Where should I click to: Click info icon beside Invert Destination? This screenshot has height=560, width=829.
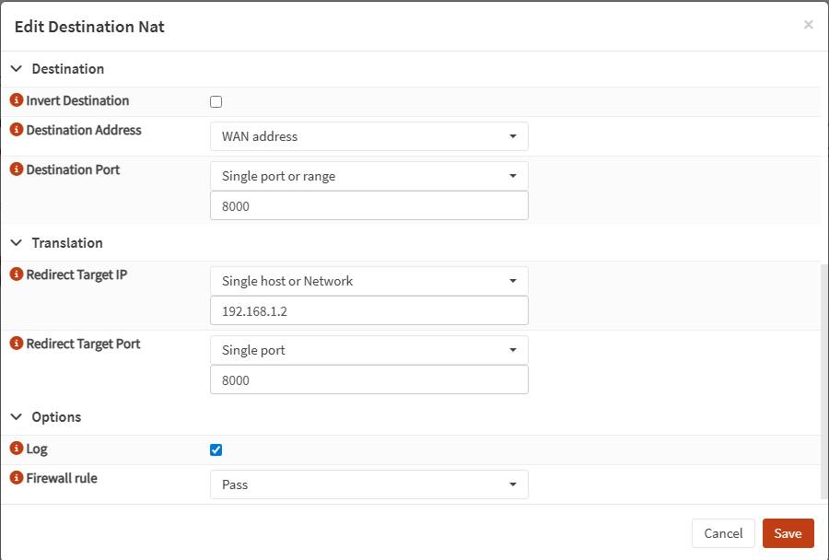(16, 100)
